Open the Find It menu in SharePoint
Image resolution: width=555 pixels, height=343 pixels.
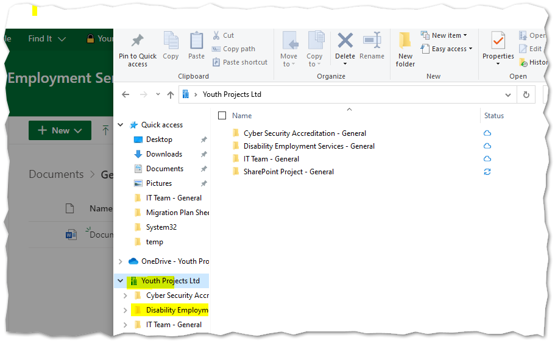[47, 38]
